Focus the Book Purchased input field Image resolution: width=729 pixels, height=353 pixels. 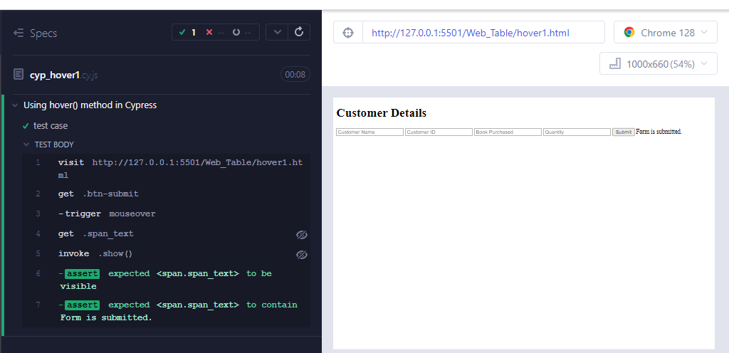[x=508, y=132]
